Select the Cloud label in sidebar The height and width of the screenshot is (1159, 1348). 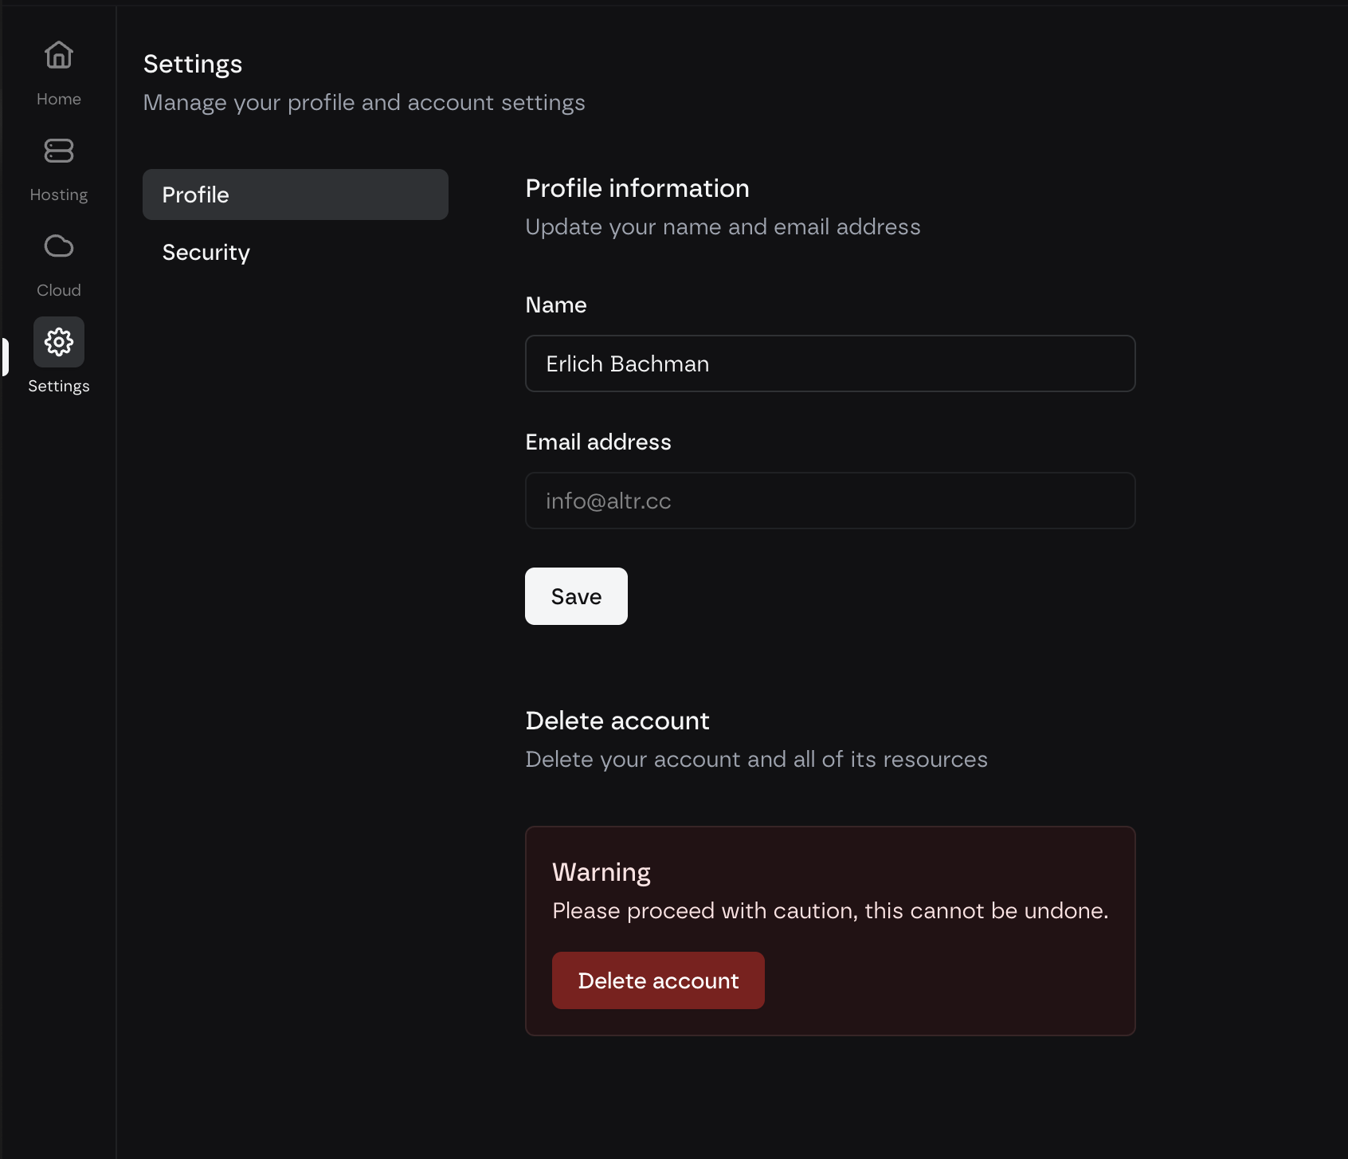click(x=59, y=290)
